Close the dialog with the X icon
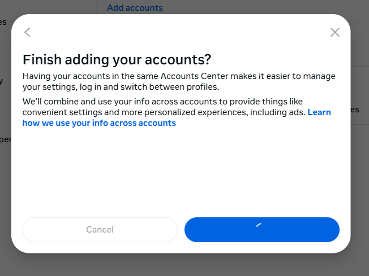Viewport: 369px width, 276px height. pyautogui.click(x=334, y=32)
